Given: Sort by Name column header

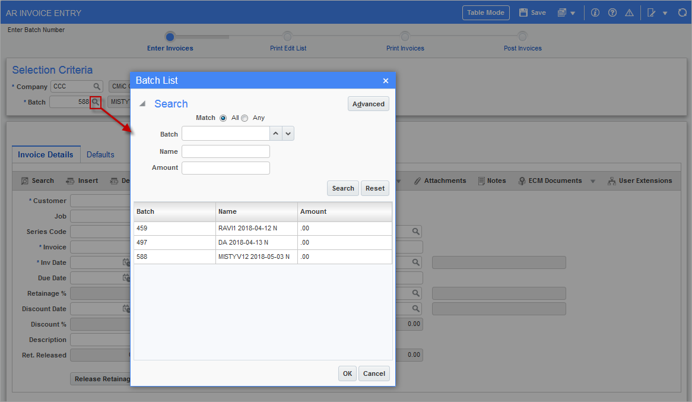Looking at the screenshot, I should click(256, 211).
